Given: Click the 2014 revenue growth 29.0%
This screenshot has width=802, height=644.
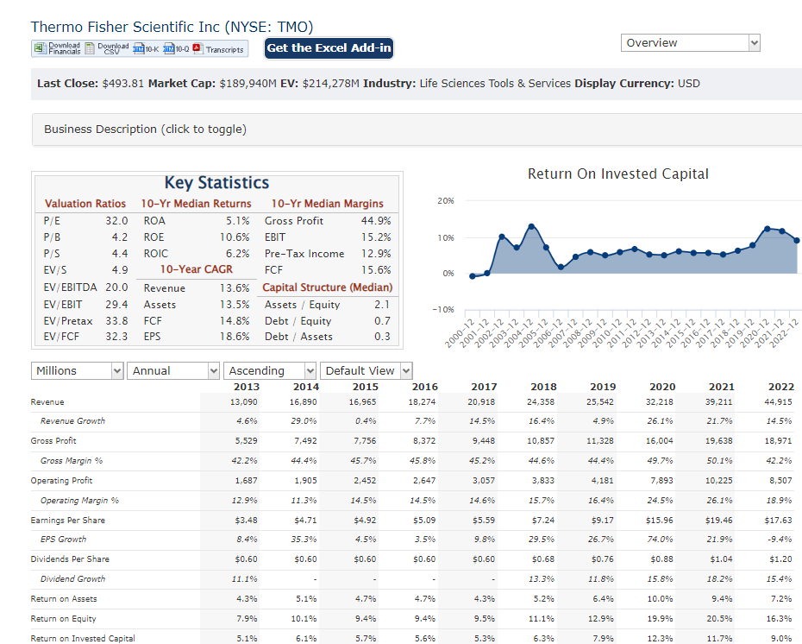Looking at the screenshot, I should (x=304, y=420).
